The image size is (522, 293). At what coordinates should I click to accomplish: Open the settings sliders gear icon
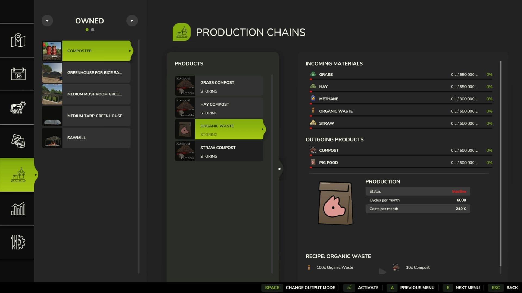tap(18, 242)
